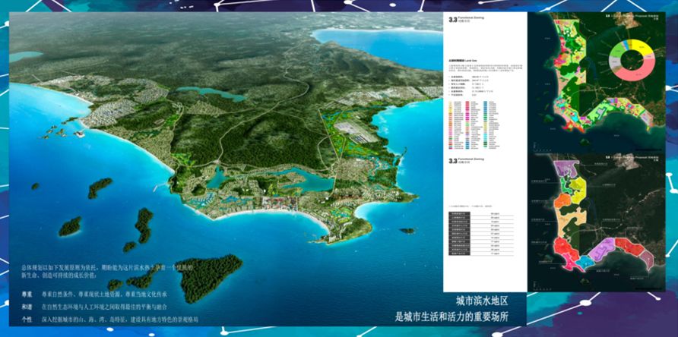This screenshot has height=337, width=678.
Task: Select the bold "个性" principle label
Action: click(27, 320)
